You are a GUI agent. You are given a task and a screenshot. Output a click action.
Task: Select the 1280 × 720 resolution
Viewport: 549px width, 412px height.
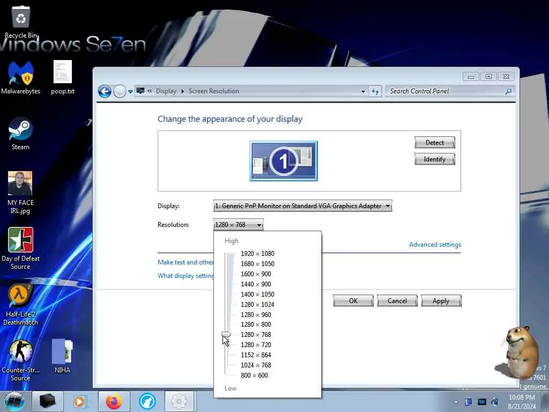256,344
